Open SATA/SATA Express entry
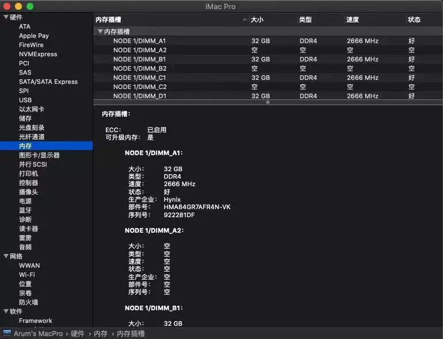 48,82
